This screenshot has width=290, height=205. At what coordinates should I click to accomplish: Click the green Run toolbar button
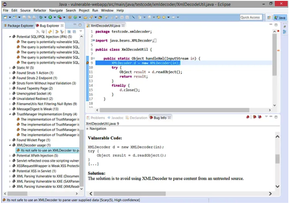tap(50, 17)
